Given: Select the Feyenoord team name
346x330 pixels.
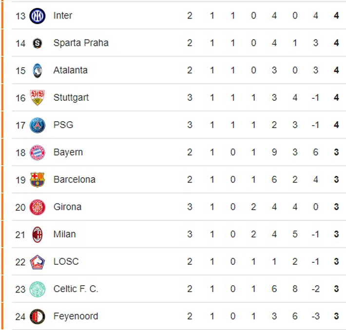Looking at the screenshot, I should 76,316.
